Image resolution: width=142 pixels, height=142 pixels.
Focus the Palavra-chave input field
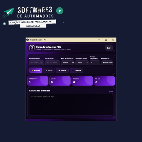tap(37, 63)
